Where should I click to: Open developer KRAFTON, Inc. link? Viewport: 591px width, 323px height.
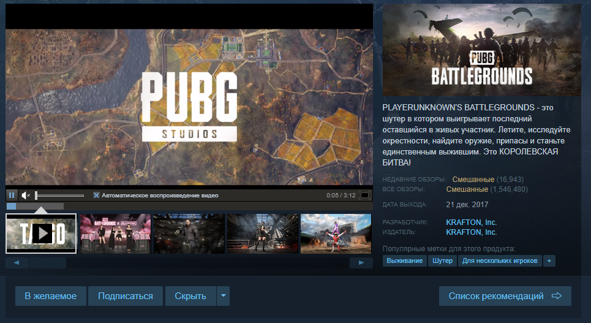point(471,222)
